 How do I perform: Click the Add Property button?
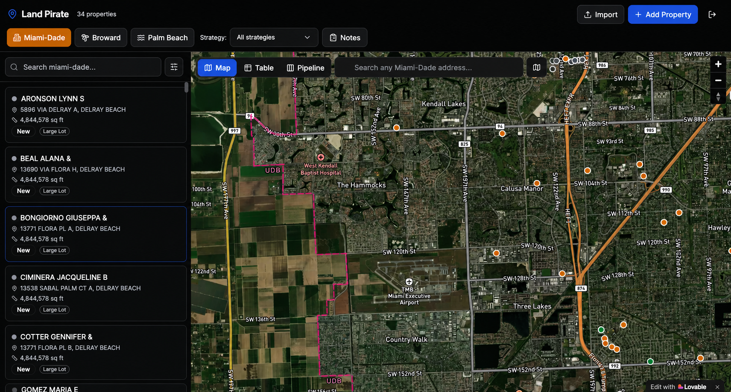[663, 15]
